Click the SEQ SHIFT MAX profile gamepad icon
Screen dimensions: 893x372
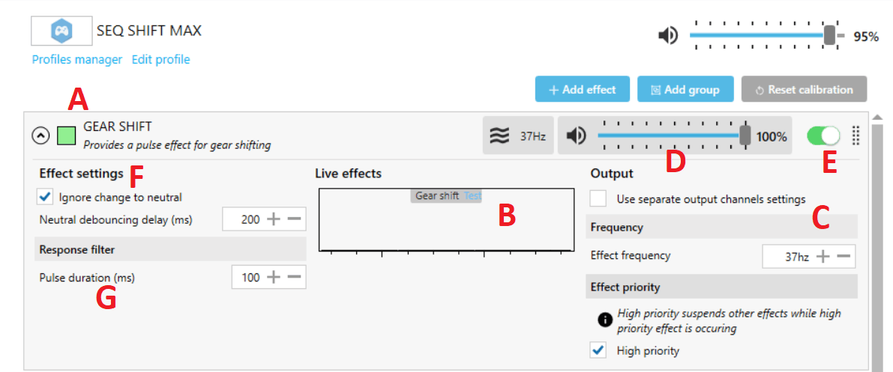tap(61, 31)
